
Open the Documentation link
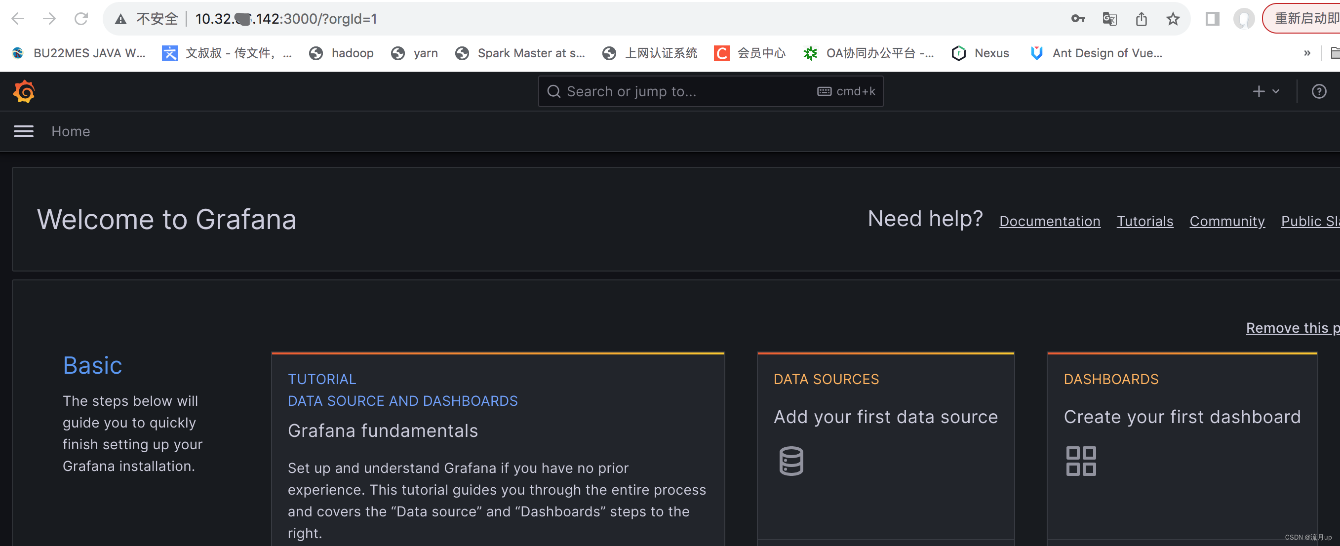click(1049, 221)
